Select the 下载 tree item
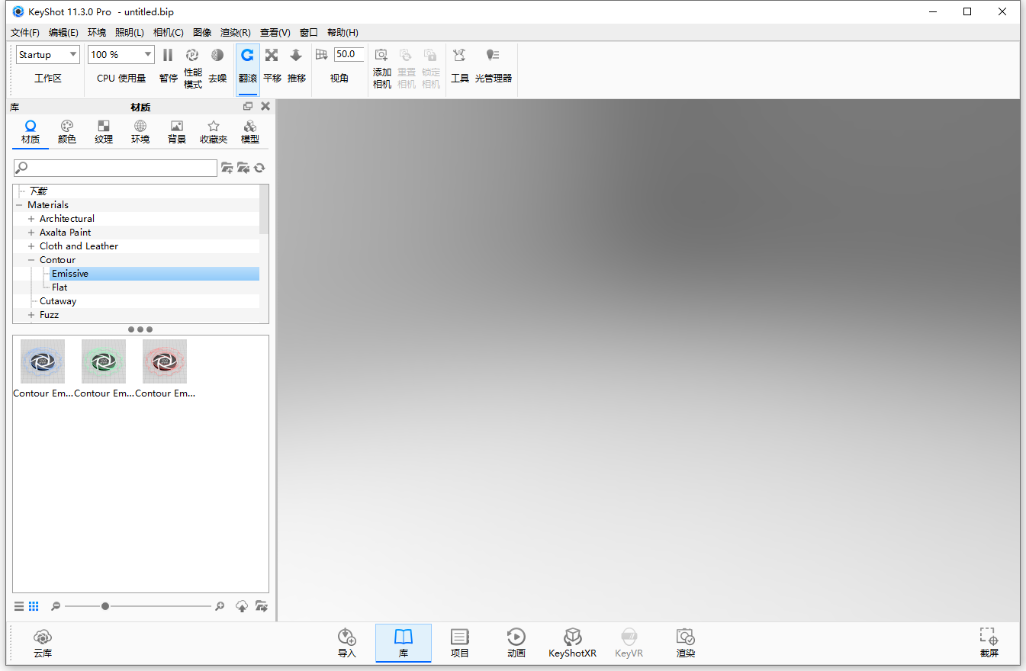 38,191
